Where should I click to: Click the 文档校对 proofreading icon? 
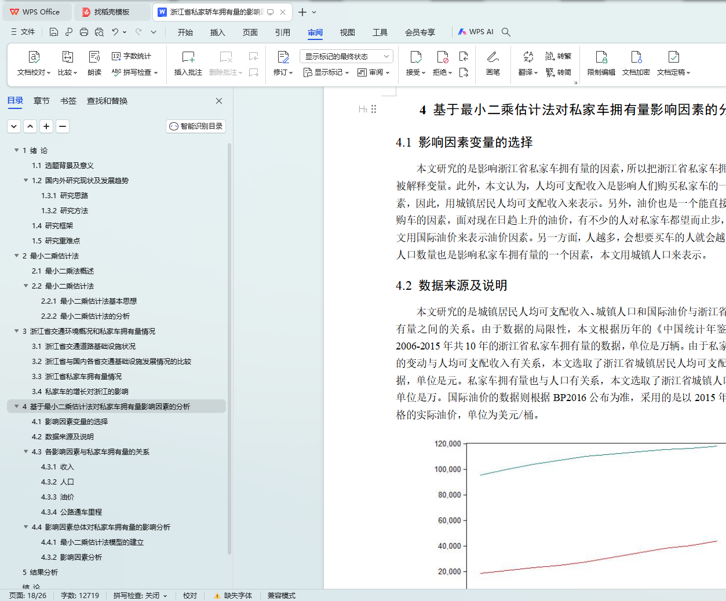tap(34, 57)
